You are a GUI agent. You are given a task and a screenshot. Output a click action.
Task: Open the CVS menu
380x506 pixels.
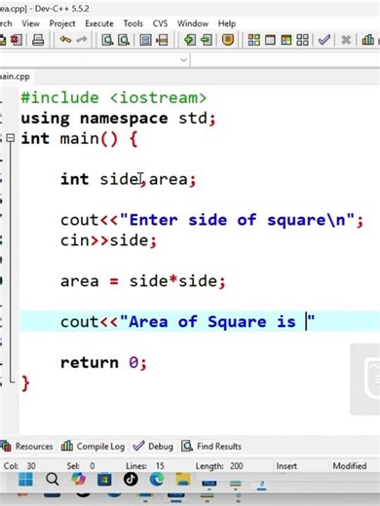point(160,23)
